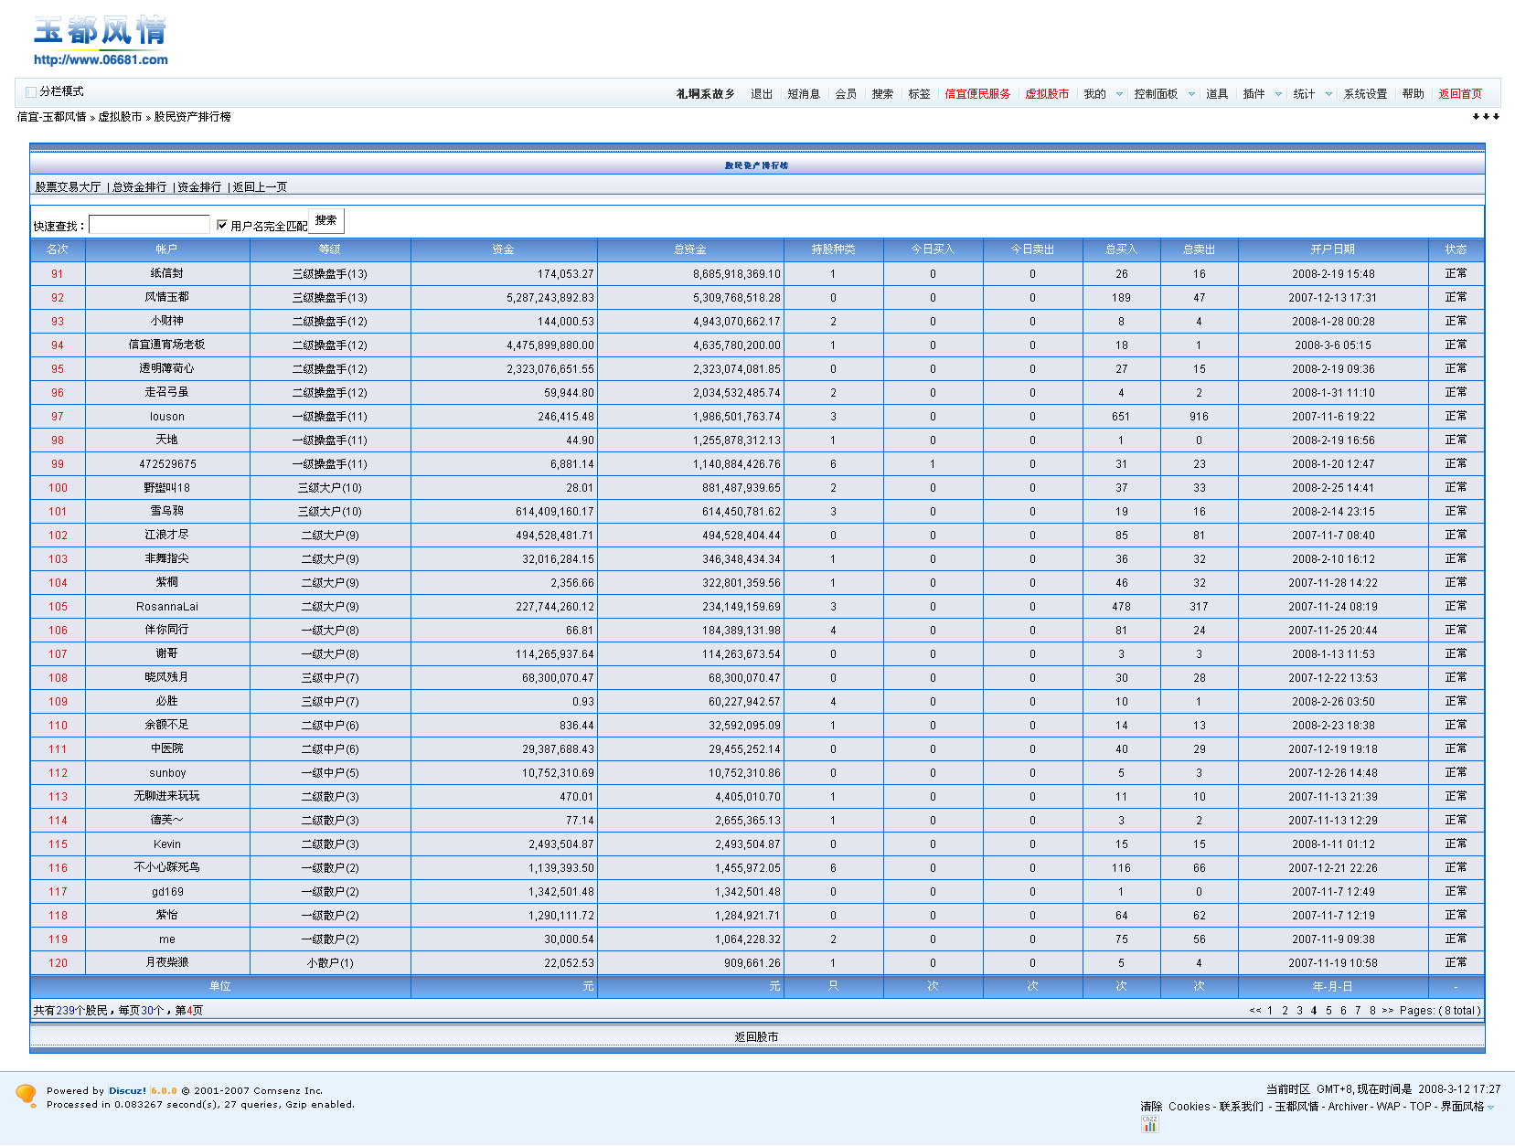Click the 开户日期 column header
Viewport: 1515px width, 1146px height.
(1333, 249)
